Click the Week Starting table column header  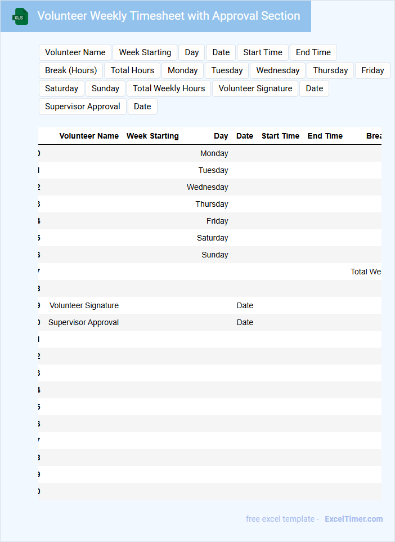coord(152,136)
